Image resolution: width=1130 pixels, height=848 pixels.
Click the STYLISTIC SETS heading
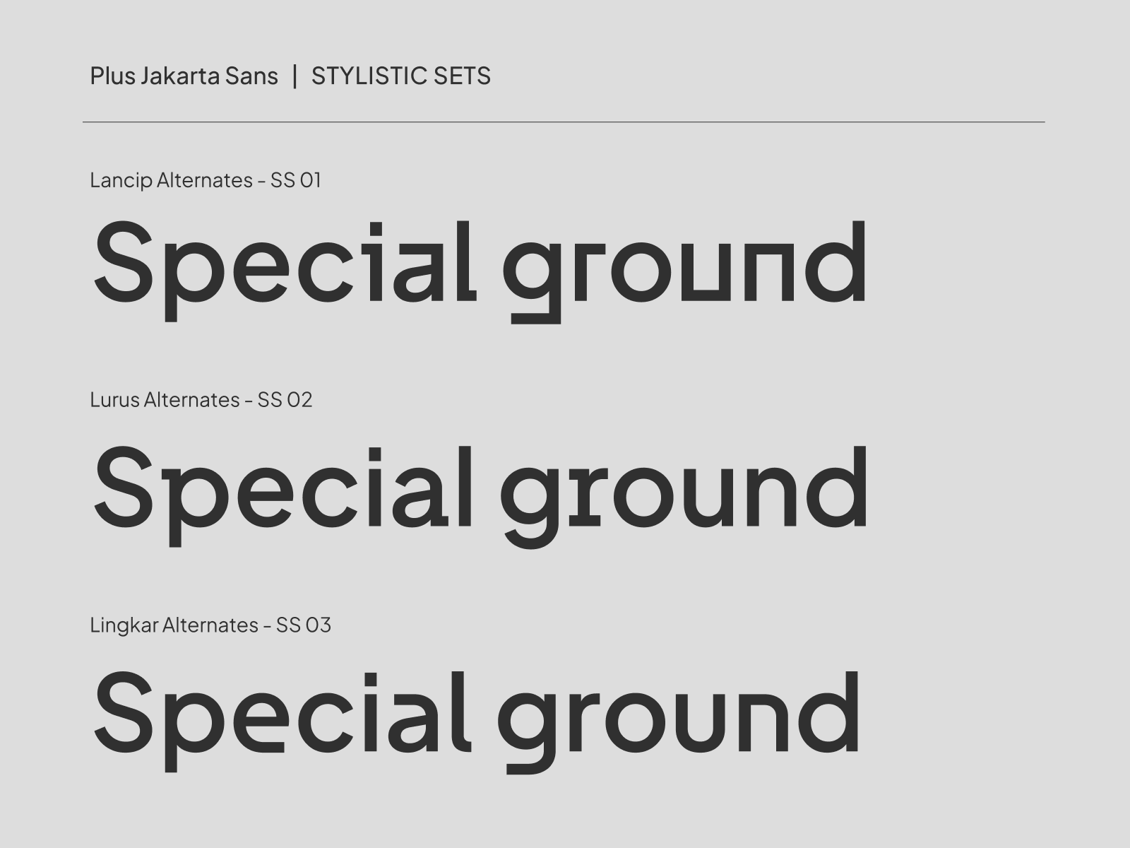pos(400,76)
